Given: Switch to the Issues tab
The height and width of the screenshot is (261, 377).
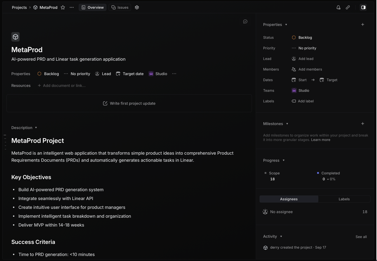Looking at the screenshot, I should 120,7.
